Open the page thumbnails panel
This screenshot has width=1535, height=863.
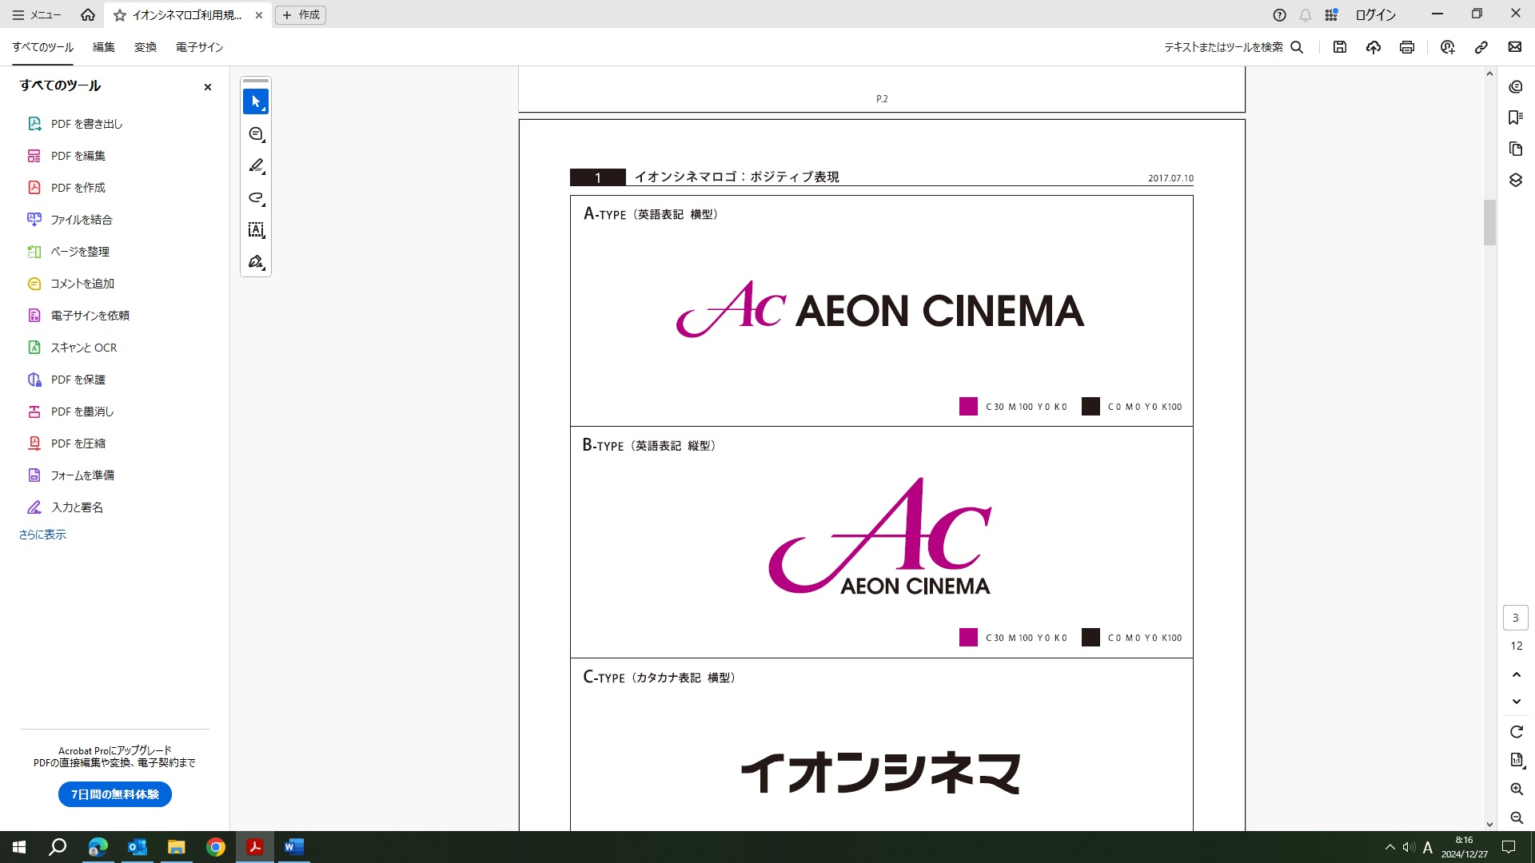[x=1516, y=149]
